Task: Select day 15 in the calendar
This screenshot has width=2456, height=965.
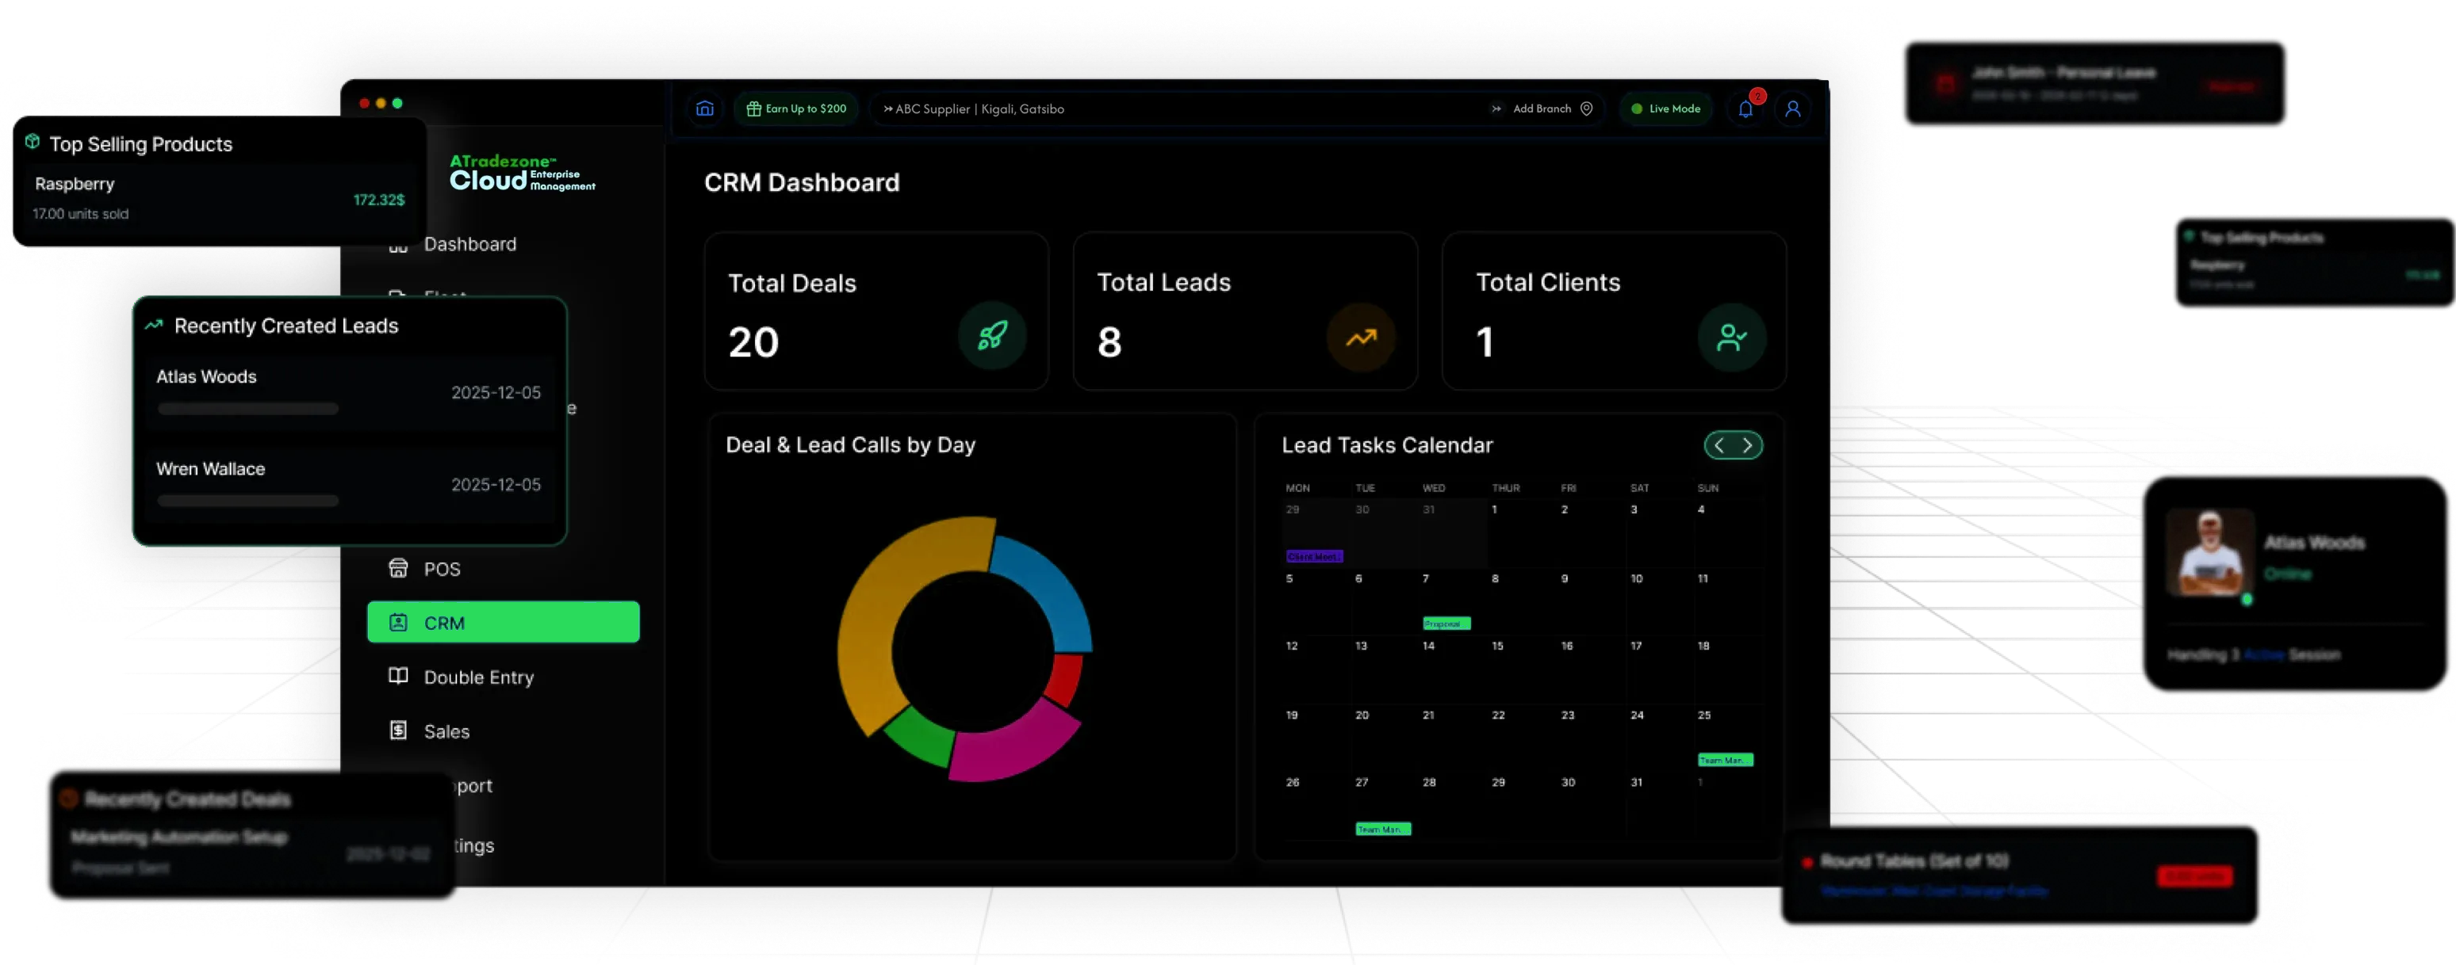Action: pyautogui.click(x=1497, y=646)
